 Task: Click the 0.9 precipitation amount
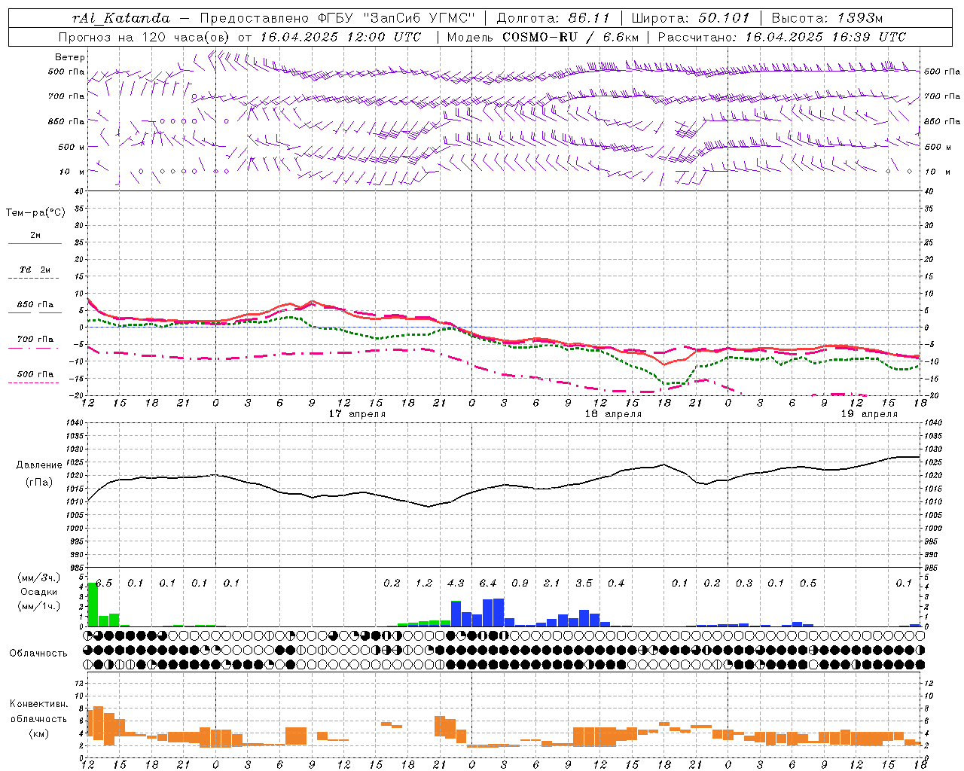tap(520, 584)
